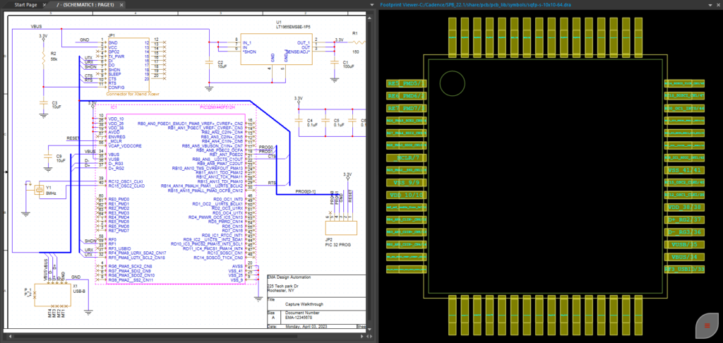Click document number EMA-12345678
The width and height of the screenshot is (723, 343).
(299, 317)
